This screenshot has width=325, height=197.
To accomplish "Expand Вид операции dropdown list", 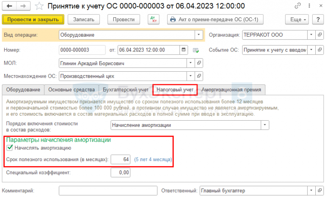I will 198,35.
